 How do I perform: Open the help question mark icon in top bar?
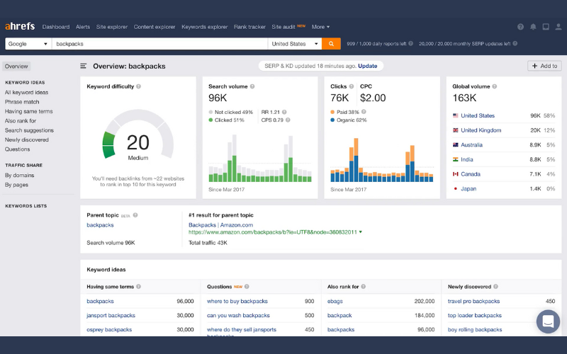tap(520, 27)
